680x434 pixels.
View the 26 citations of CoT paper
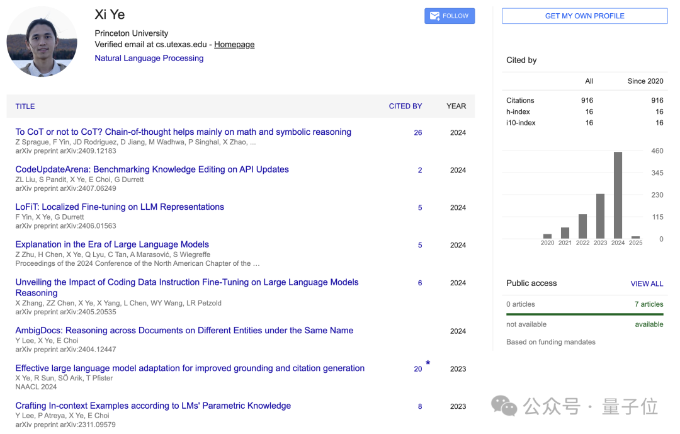(x=418, y=133)
